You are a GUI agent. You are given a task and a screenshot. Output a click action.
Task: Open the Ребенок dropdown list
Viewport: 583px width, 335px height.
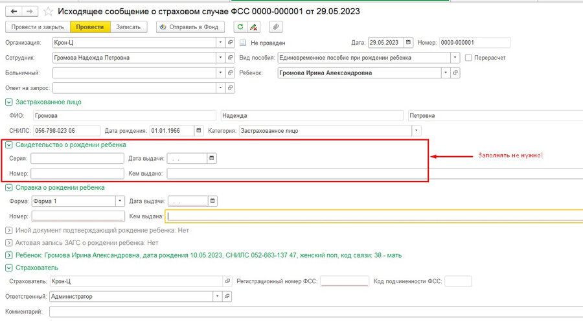(x=446, y=73)
